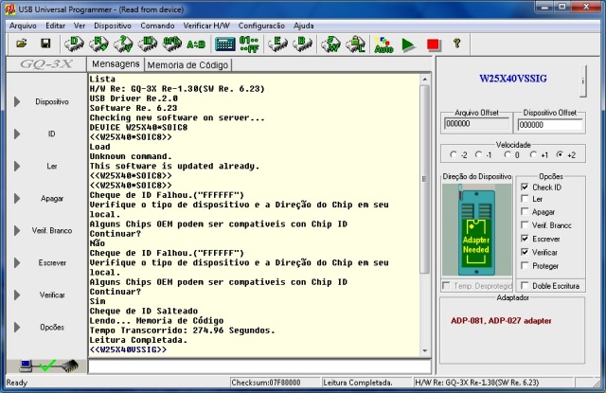Select speed +2 radio button

tap(560, 154)
